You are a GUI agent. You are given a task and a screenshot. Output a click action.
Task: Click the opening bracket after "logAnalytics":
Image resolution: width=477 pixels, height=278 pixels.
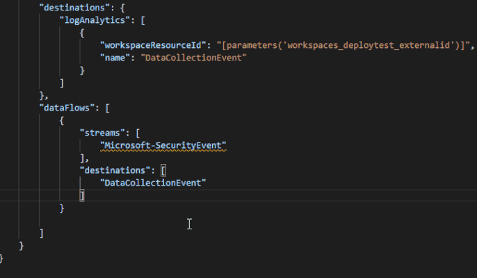coord(143,20)
